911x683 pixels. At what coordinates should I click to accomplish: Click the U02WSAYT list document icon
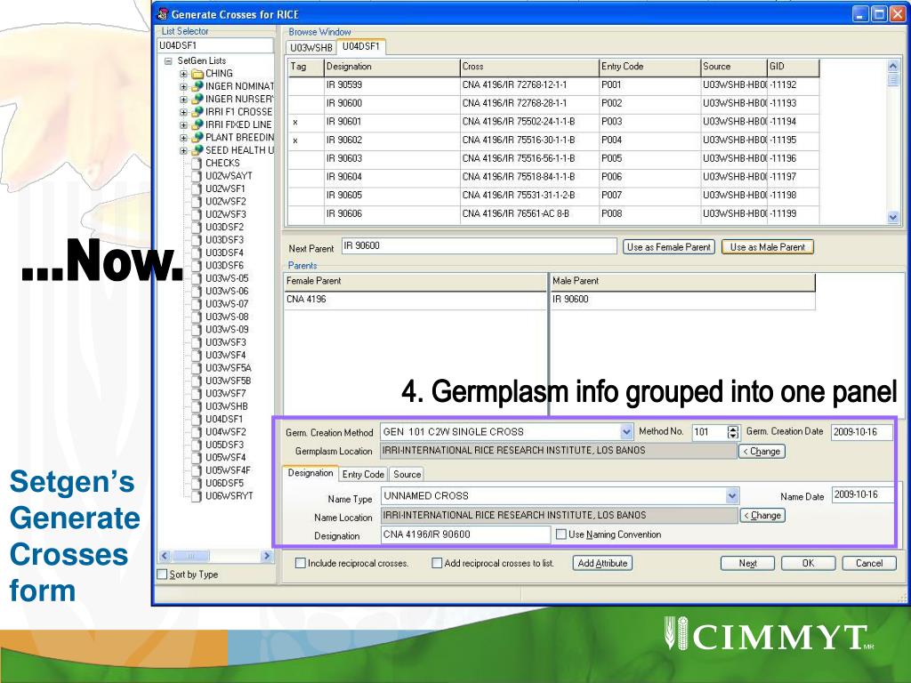197,176
